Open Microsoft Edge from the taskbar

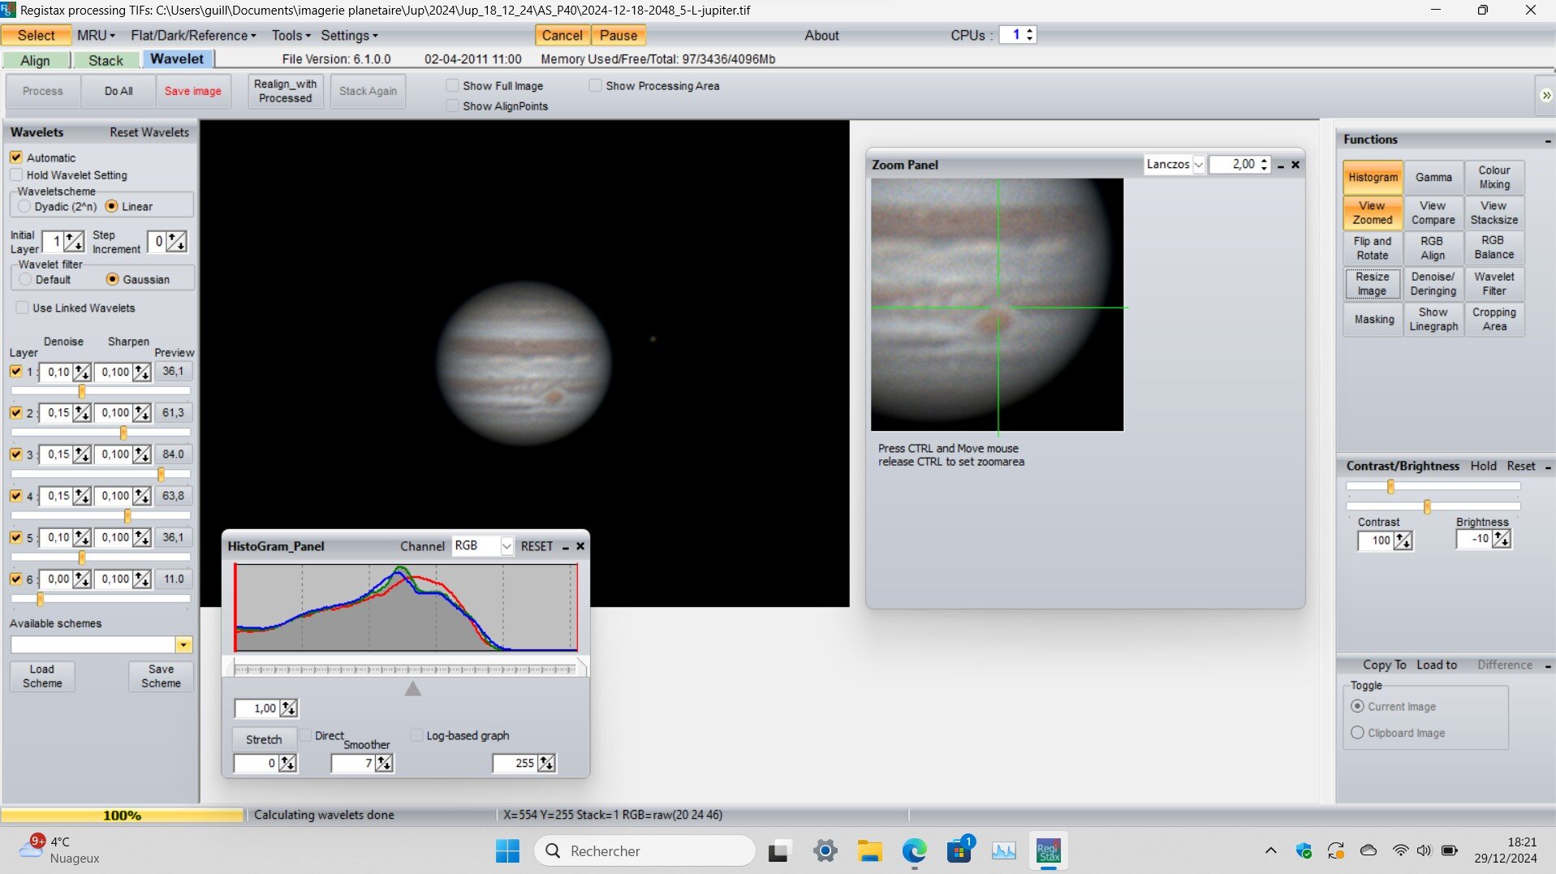tap(914, 851)
